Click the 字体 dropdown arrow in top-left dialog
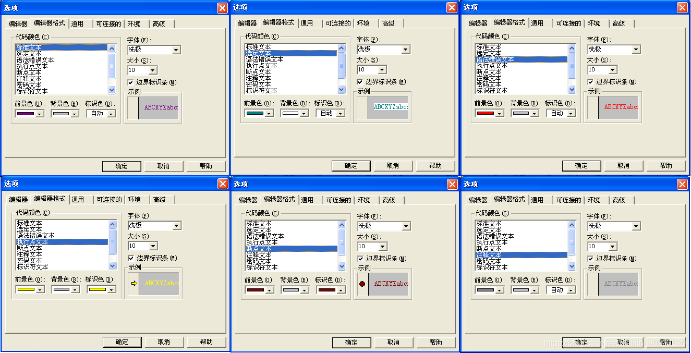 coord(176,50)
